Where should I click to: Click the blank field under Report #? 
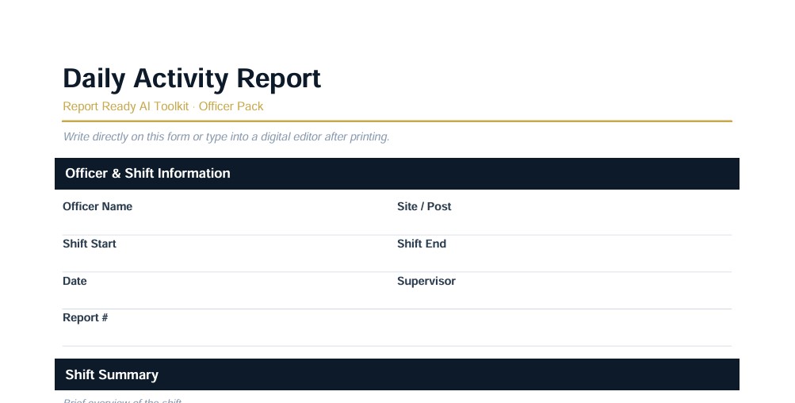(x=397, y=336)
